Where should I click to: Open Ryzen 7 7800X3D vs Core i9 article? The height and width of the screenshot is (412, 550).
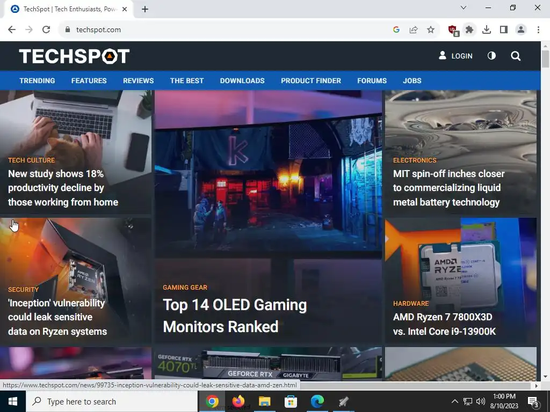pyautogui.click(x=444, y=324)
